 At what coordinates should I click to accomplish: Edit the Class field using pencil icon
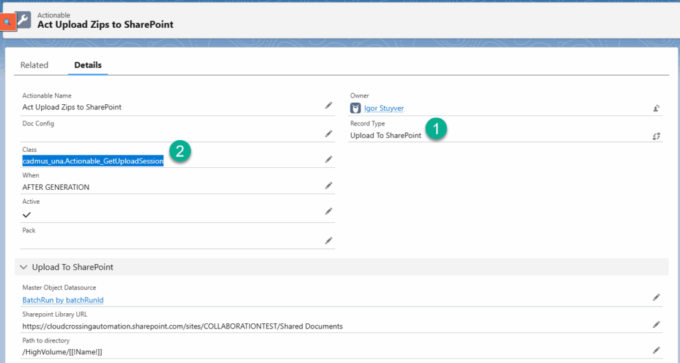[328, 159]
